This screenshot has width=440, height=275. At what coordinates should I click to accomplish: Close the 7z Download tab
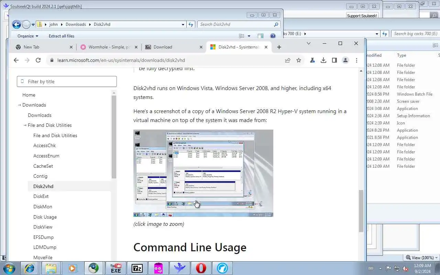click(201, 47)
